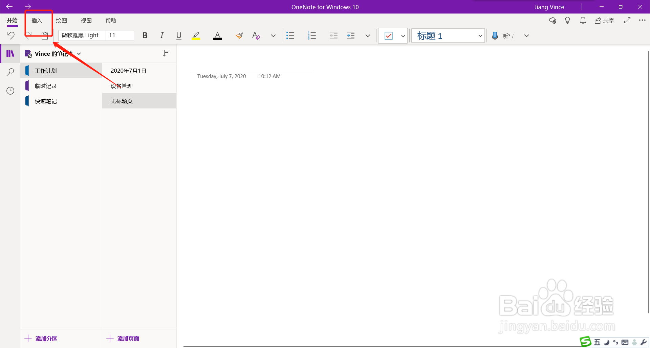Click the note page vertical scrollbar
The image size is (650, 348).
(x=648, y=182)
